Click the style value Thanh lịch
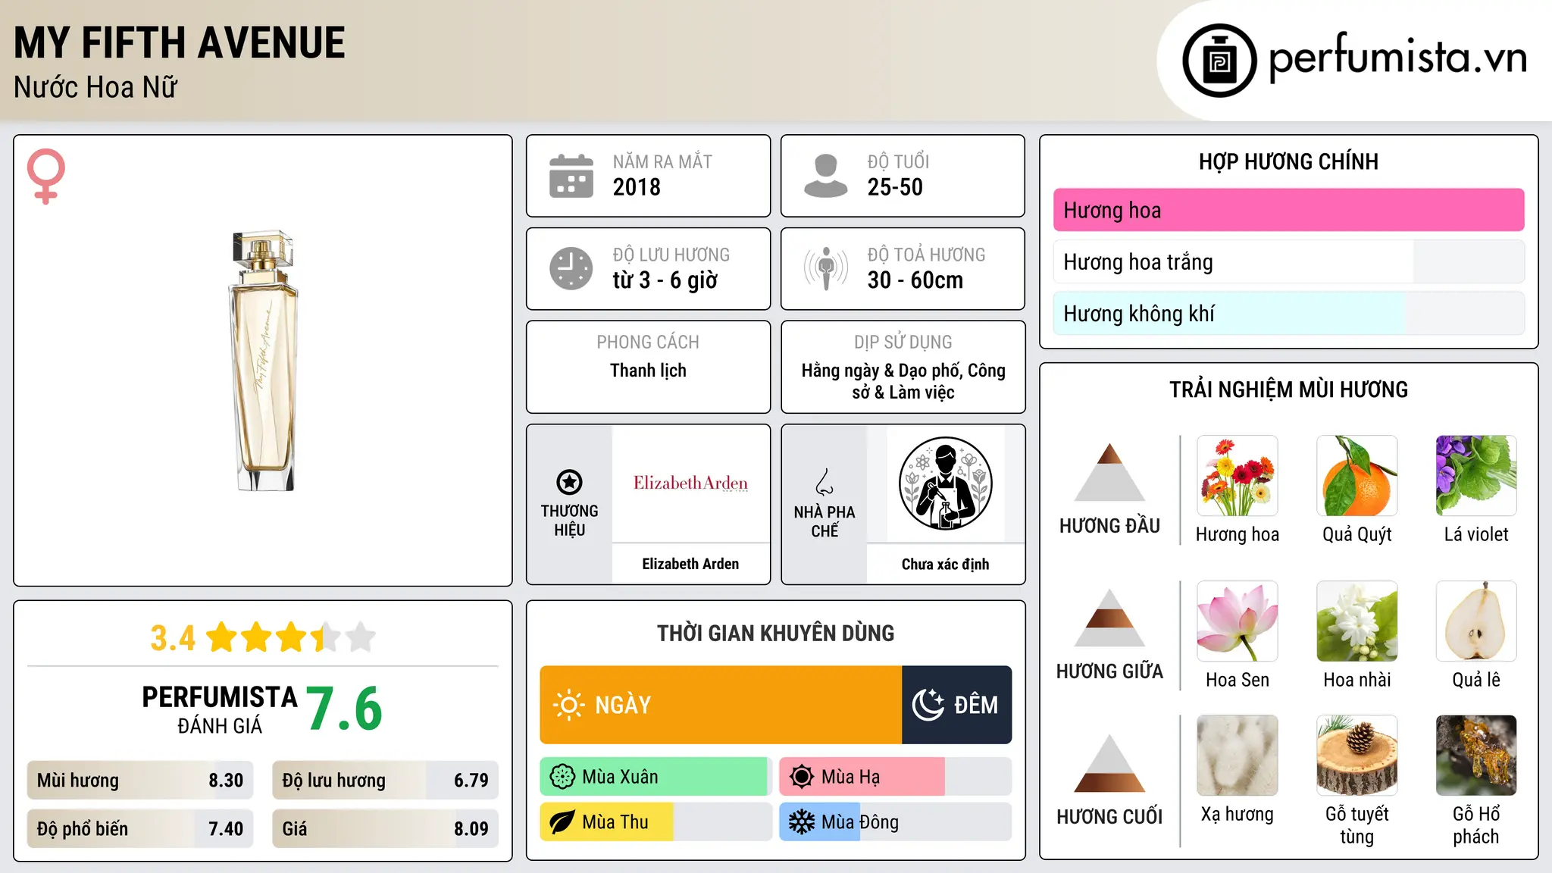 tap(648, 371)
